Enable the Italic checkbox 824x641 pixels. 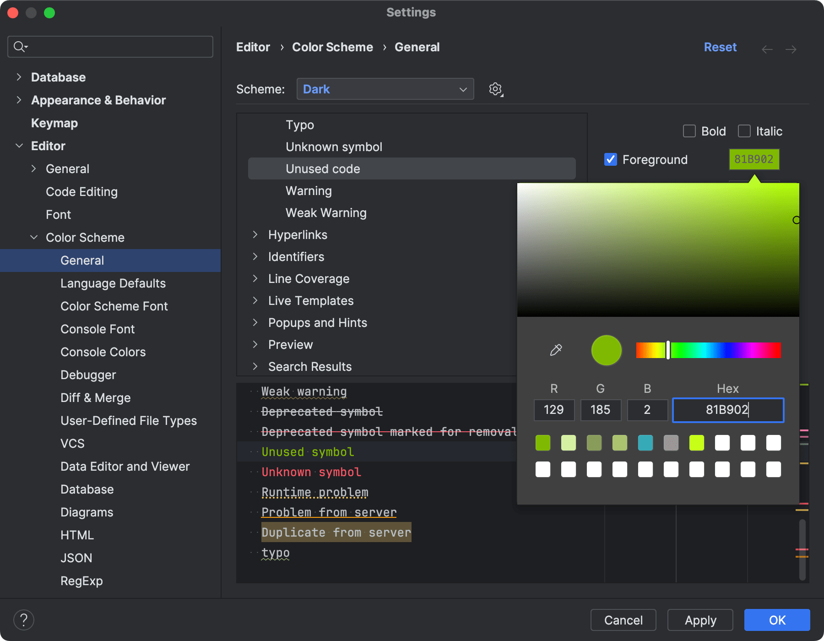pos(744,131)
